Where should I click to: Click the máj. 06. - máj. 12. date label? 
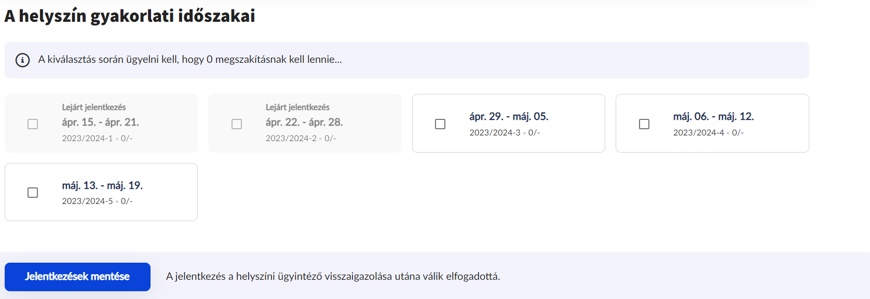pyautogui.click(x=713, y=117)
